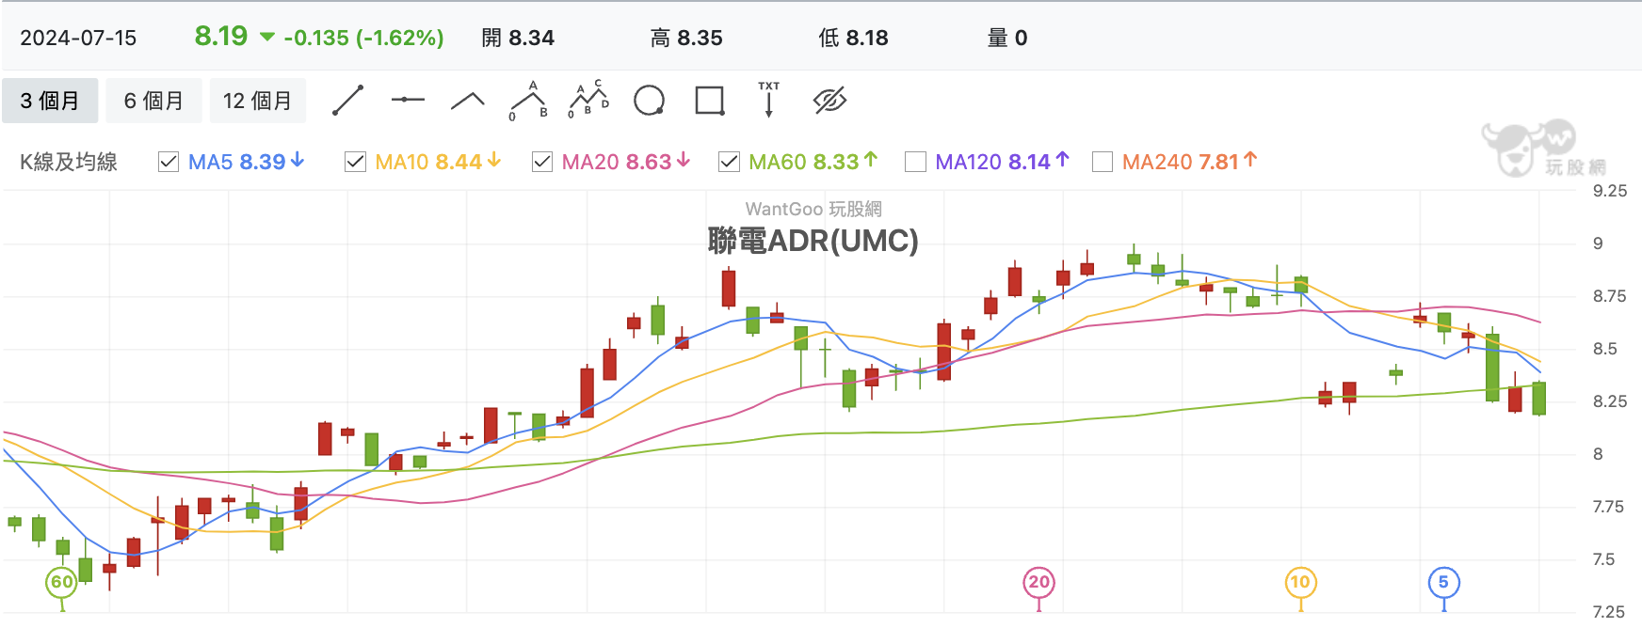Click the orange 10 marker on the timeline
This screenshot has width=1642, height=628.
pyautogui.click(x=1301, y=582)
